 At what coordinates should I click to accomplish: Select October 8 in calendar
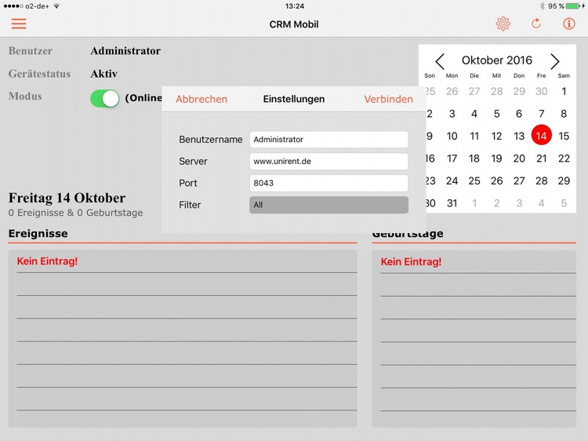tap(564, 114)
